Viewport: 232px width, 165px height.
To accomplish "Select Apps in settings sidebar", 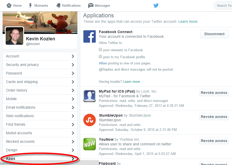I will 40,159.
